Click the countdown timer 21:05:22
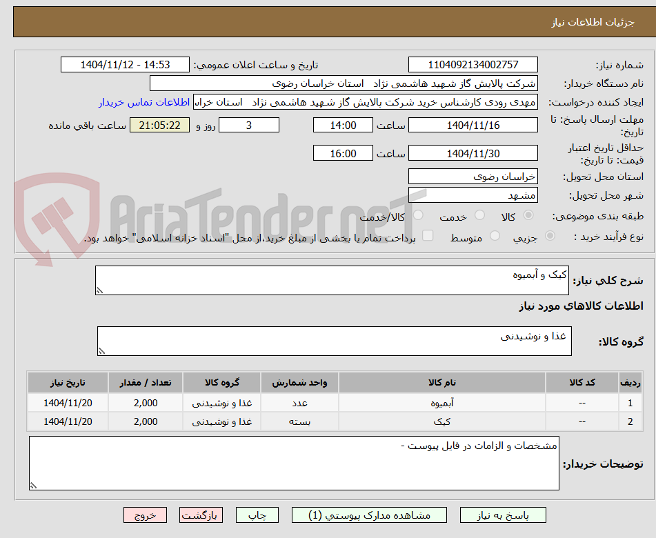The width and height of the screenshot is (656, 538). [159, 125]
